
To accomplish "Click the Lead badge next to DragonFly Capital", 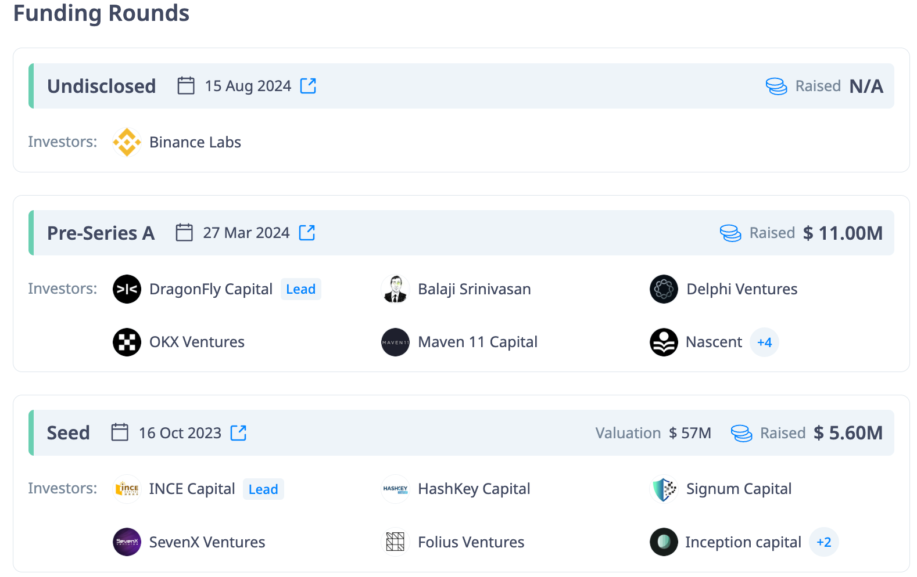I will pyautogui.click(x=301, y=289).
